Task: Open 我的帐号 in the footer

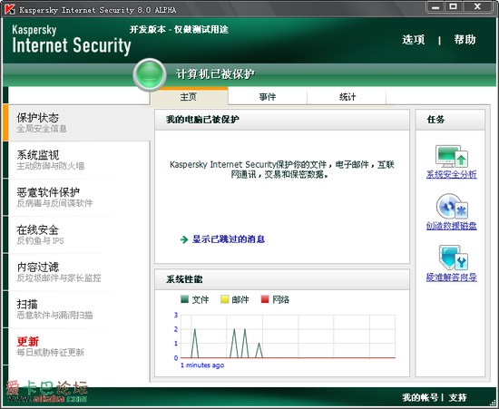Action: tap(420, 397)
